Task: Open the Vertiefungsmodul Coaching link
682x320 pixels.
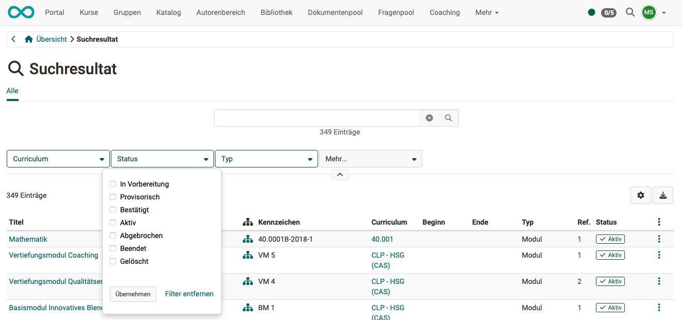Action: click(54, 255)
